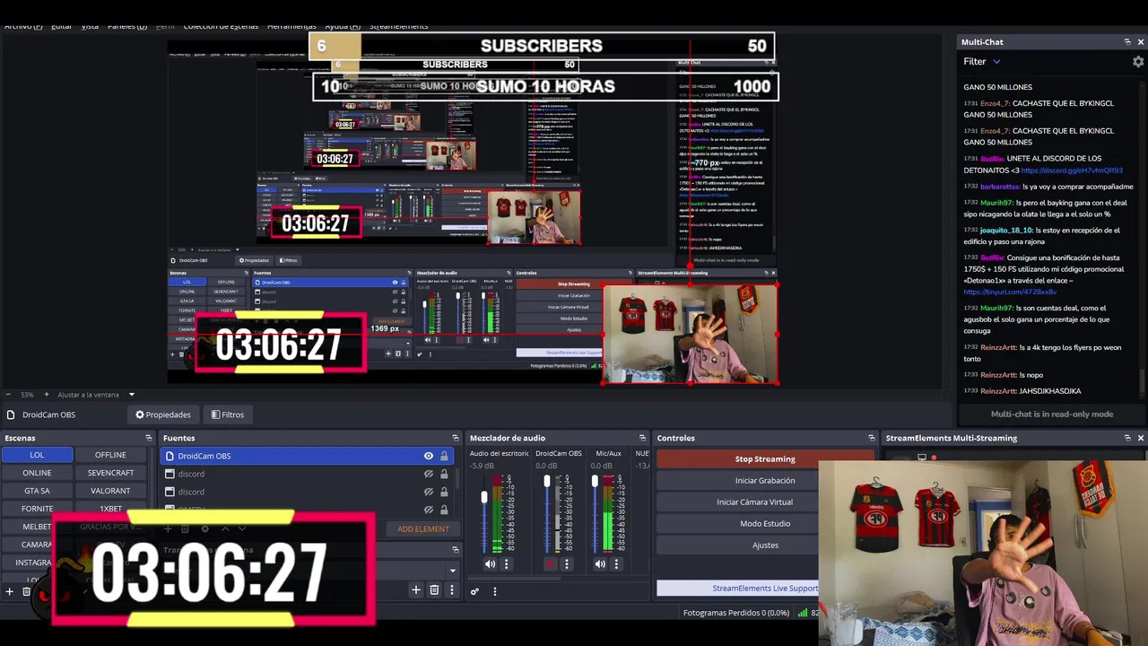Open the Vista menu
This screenshot has height=646, width=1148.
click(90, 26)
